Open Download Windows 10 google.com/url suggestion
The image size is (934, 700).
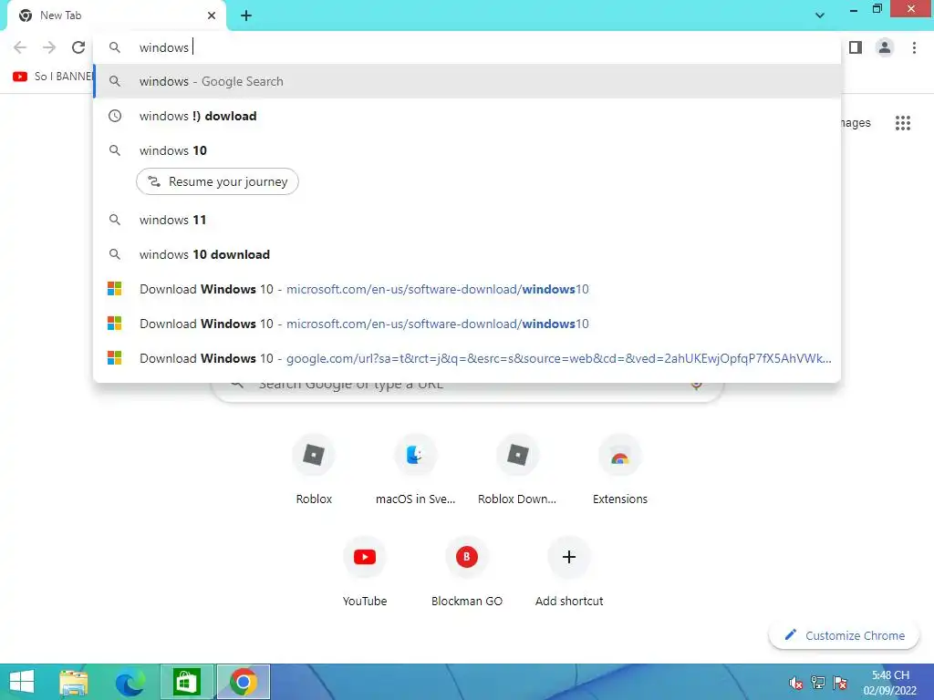pos(467,358)
